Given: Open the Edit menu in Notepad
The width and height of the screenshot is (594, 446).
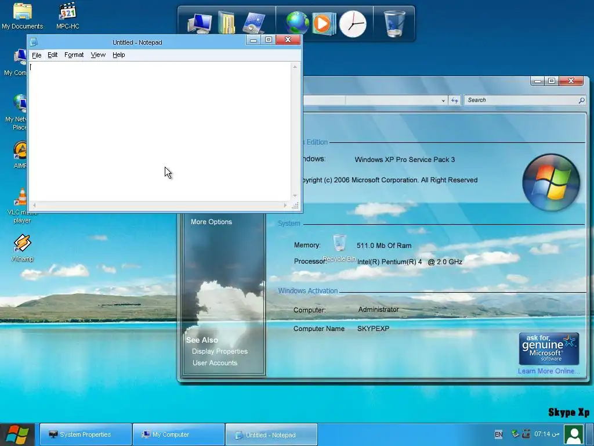Looking at the screenshot, I should tap(52, 55).
